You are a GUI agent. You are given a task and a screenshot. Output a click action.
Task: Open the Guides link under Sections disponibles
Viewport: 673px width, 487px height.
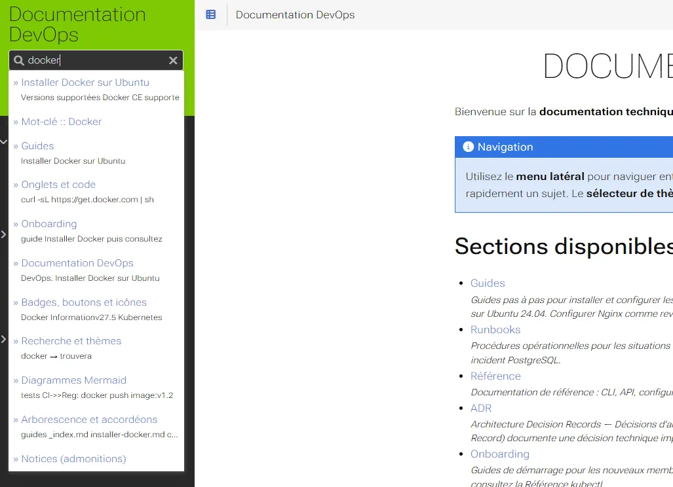tap(487, 283)
